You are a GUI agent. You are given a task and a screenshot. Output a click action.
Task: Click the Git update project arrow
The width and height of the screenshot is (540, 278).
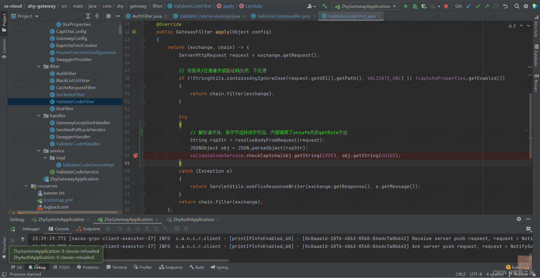point(469,6)
